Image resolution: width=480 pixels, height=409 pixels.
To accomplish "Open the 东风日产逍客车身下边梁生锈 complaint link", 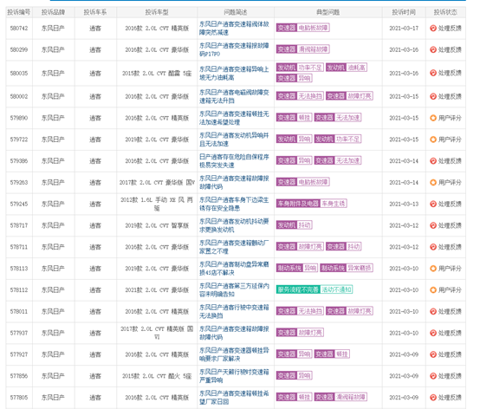I will pos(234,204).
